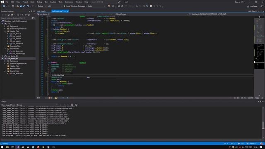Expand References under cad project
265x149 pixels.
click(x=5, y=26)
